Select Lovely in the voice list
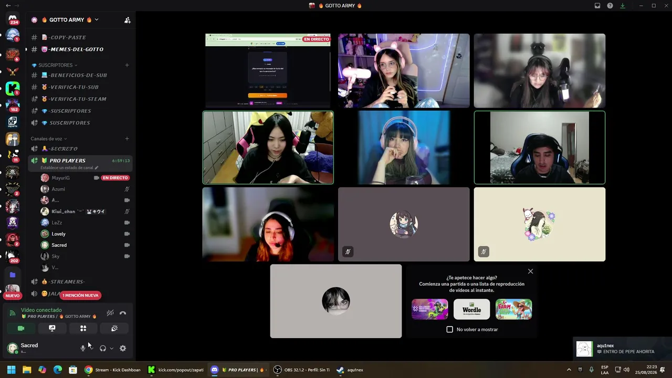Viewport: 672px width, 378px height. 85,234
